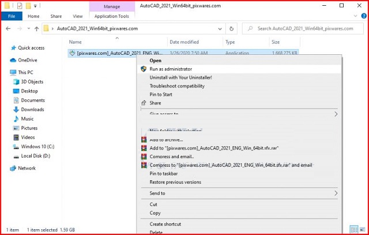Expand Give access to submenu arrow

pos(336,114)
